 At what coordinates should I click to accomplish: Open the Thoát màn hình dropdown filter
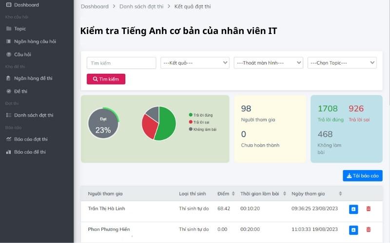[269, 63]
